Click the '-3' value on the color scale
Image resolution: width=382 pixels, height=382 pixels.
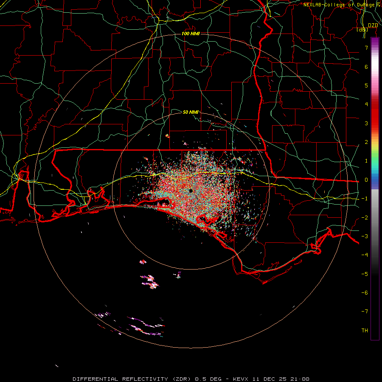(x=365, y=236)
